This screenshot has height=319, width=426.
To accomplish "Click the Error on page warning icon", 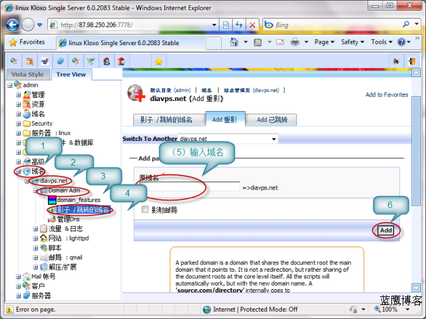I will 9,310.
